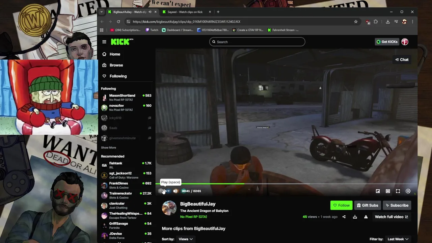Expand Show More in Following list
432x243 pixels.
108,147
